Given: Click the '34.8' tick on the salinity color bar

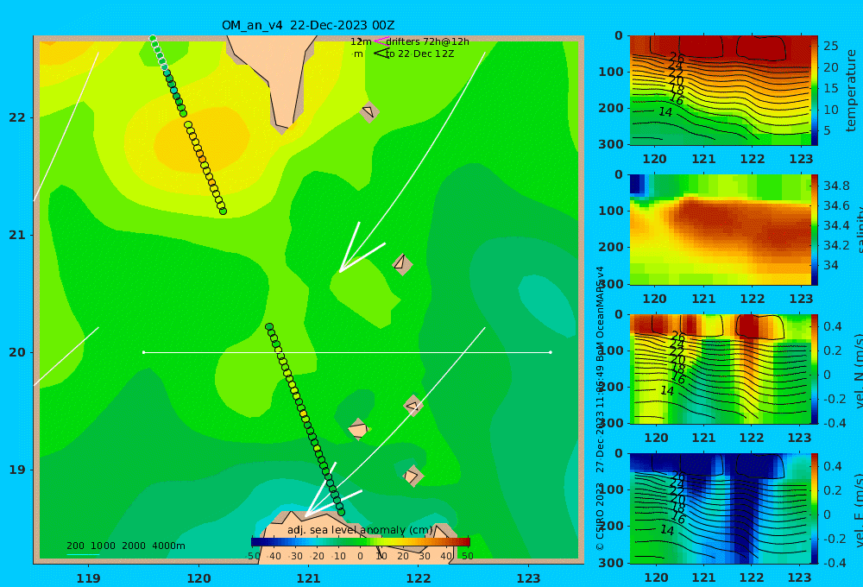Looking at the screenshot, I should (836, 186).
